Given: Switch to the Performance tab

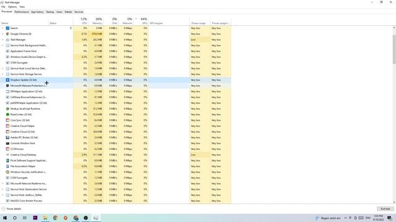Looking at the screenshot, I should (22, 12).
